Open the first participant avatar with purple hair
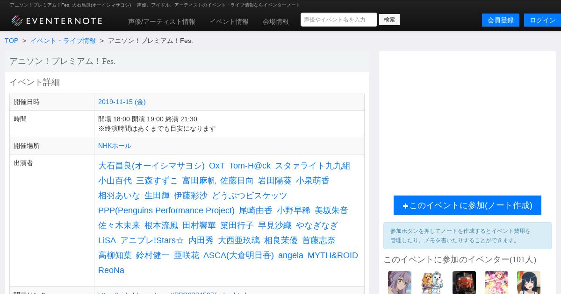 click(400, 283)
